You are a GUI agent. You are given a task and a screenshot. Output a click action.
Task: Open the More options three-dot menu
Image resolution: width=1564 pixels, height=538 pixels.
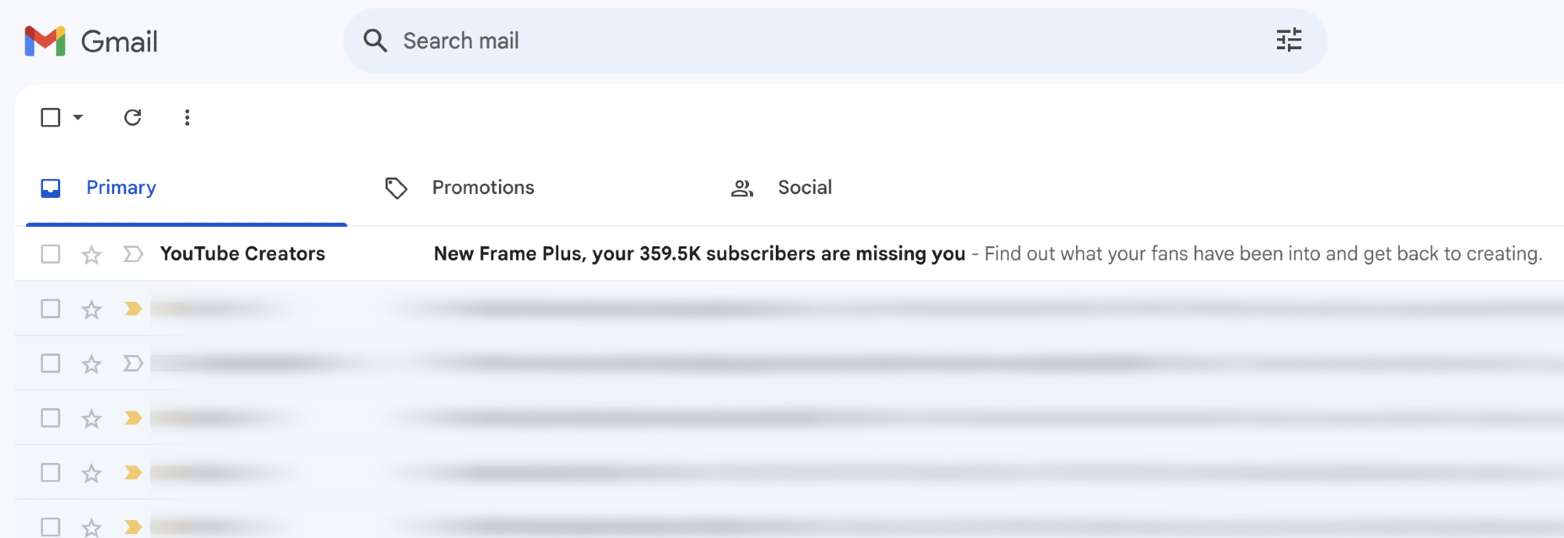pos(187,117)
